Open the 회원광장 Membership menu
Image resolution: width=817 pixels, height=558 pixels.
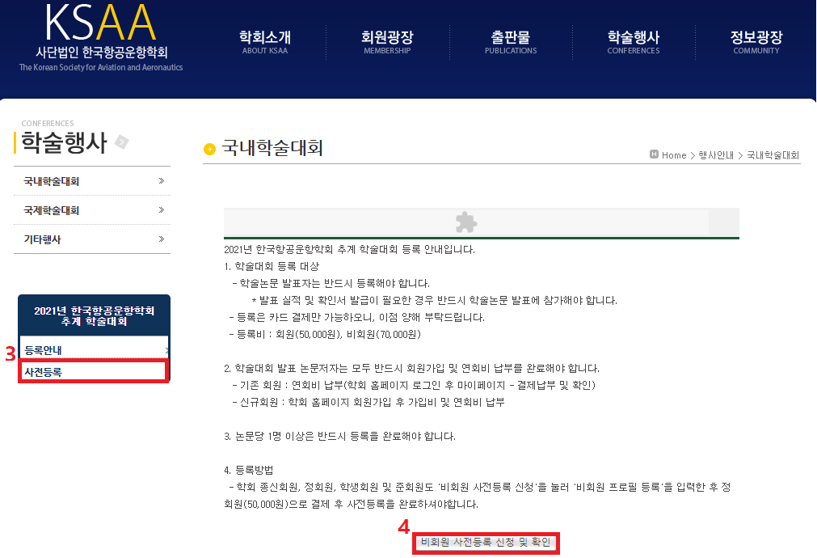[387, 42]
